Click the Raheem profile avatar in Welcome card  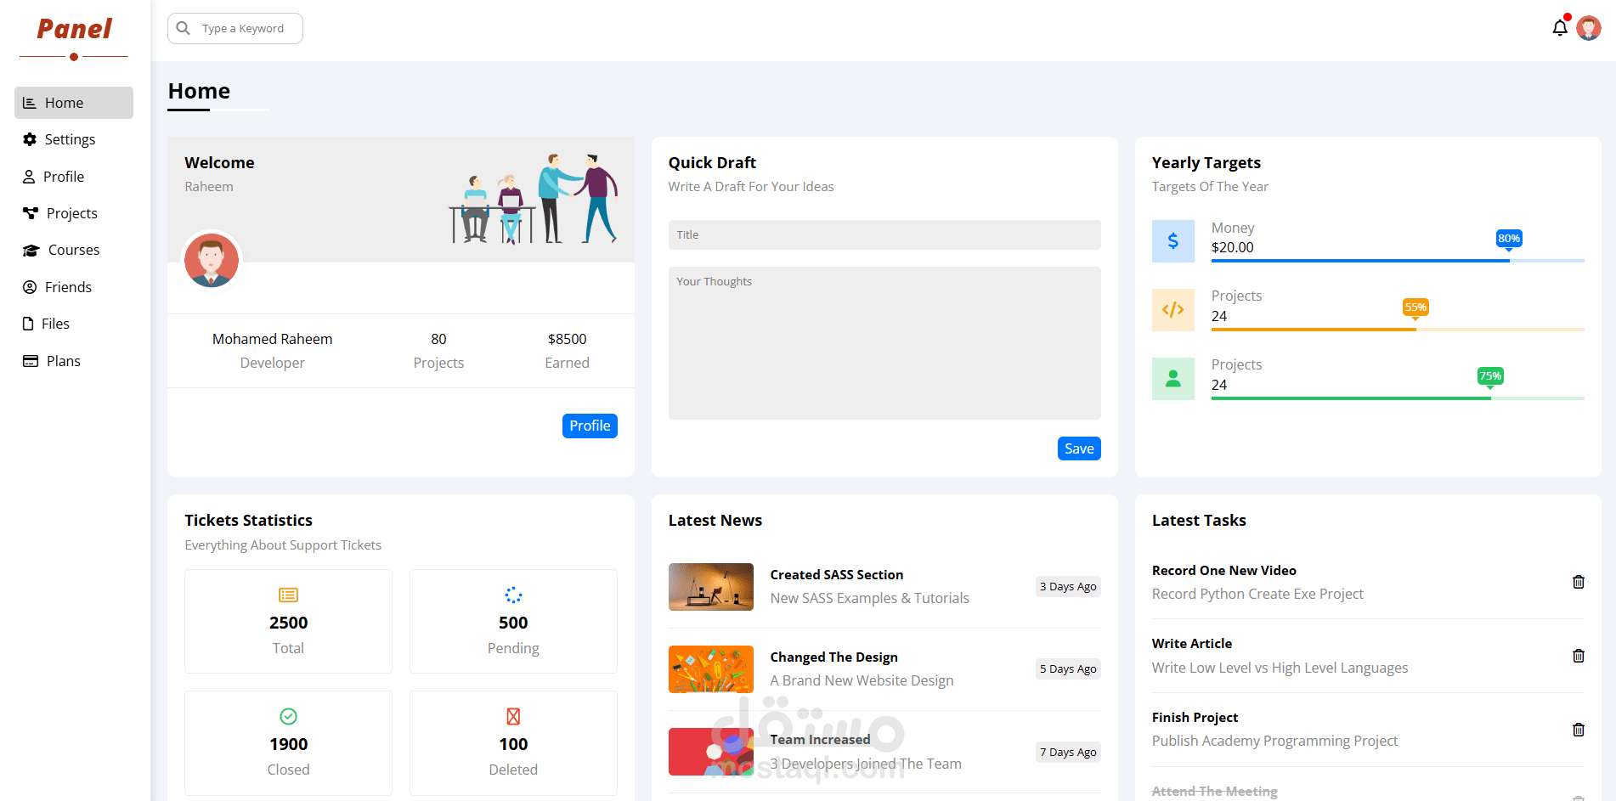212,261
